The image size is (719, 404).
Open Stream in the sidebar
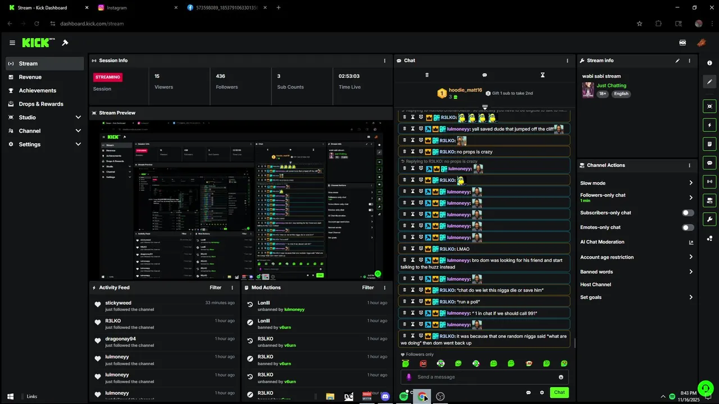point(45,63)
